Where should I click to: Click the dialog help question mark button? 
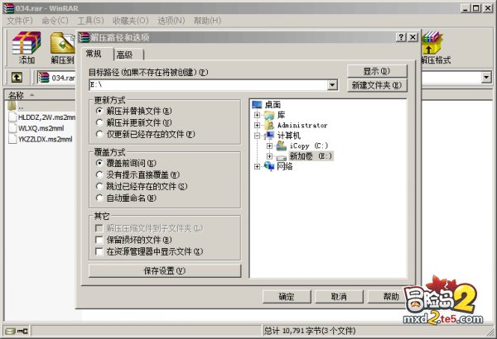click(x=401, y=37)
